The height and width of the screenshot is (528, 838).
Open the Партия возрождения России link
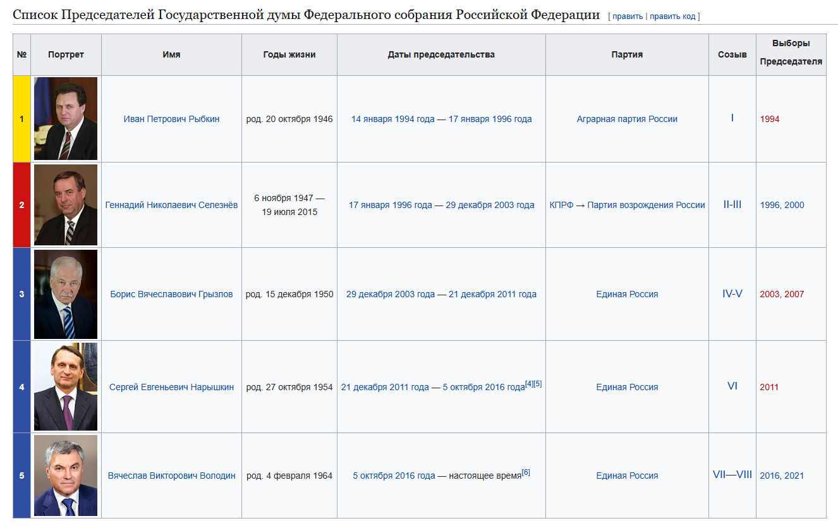(646, 205)
